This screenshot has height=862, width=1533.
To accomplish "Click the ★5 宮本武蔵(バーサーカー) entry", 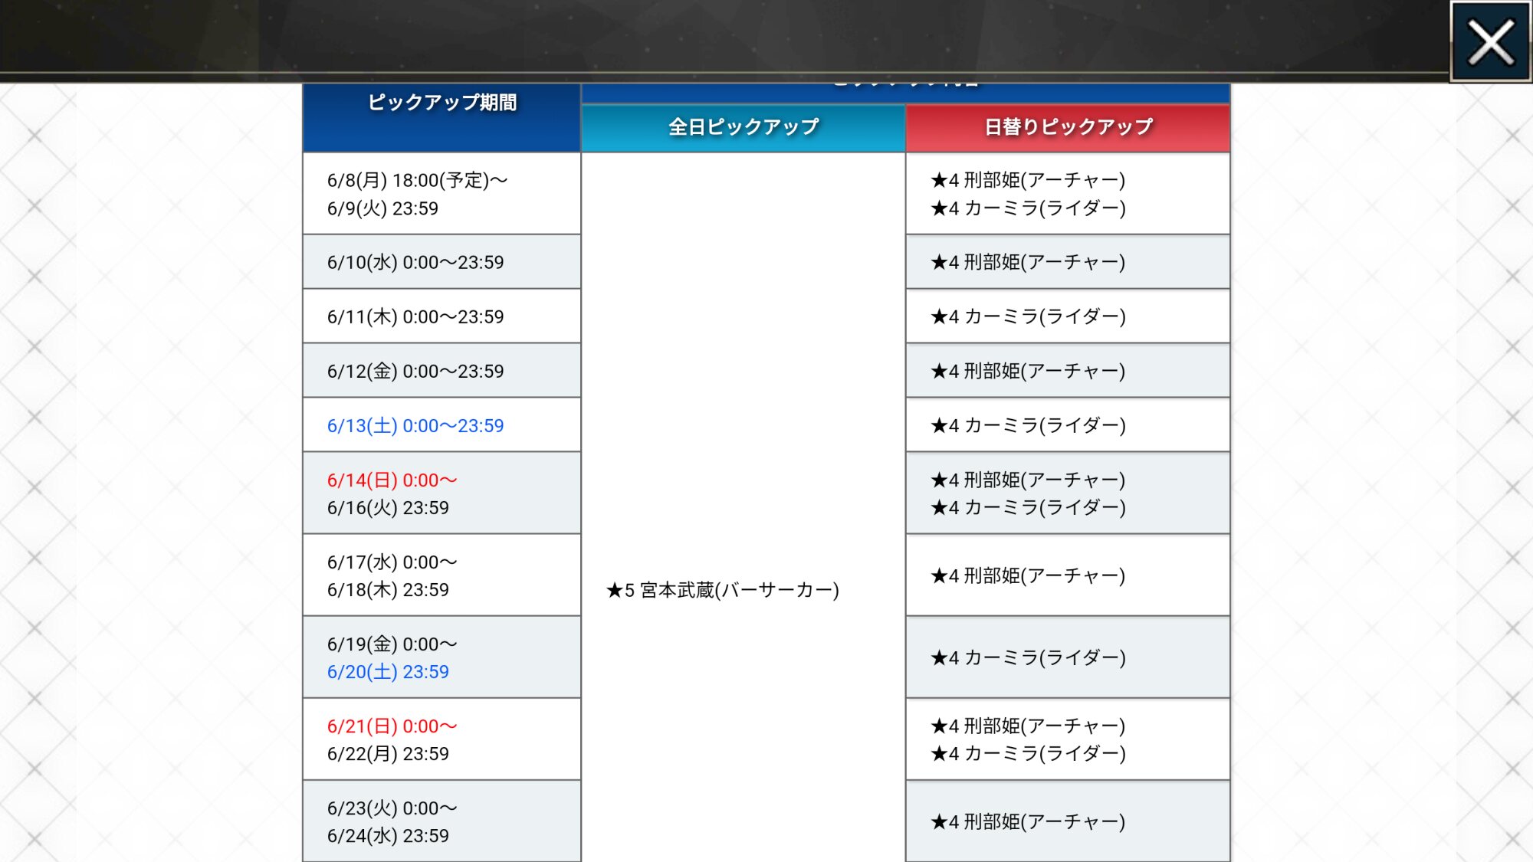I will pos(723,590).
